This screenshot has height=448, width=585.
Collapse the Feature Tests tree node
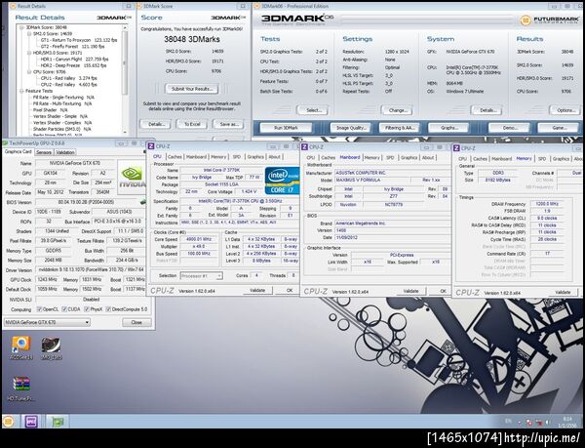21,91
